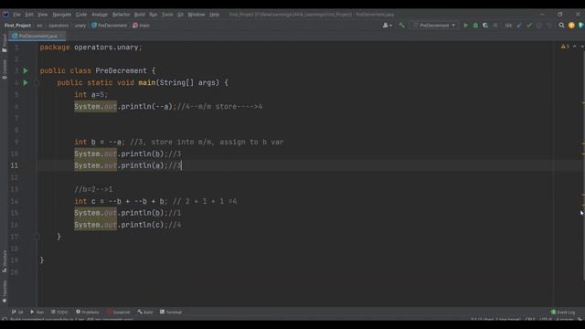The image size is (585, 329).
Task: Open the Window menu
Action: point(197,15)
